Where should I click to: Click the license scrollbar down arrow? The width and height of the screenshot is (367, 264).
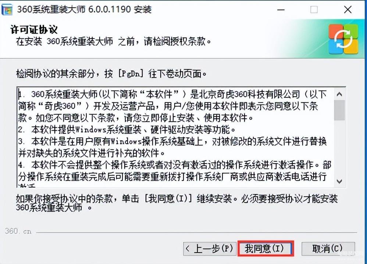(339, 181)
